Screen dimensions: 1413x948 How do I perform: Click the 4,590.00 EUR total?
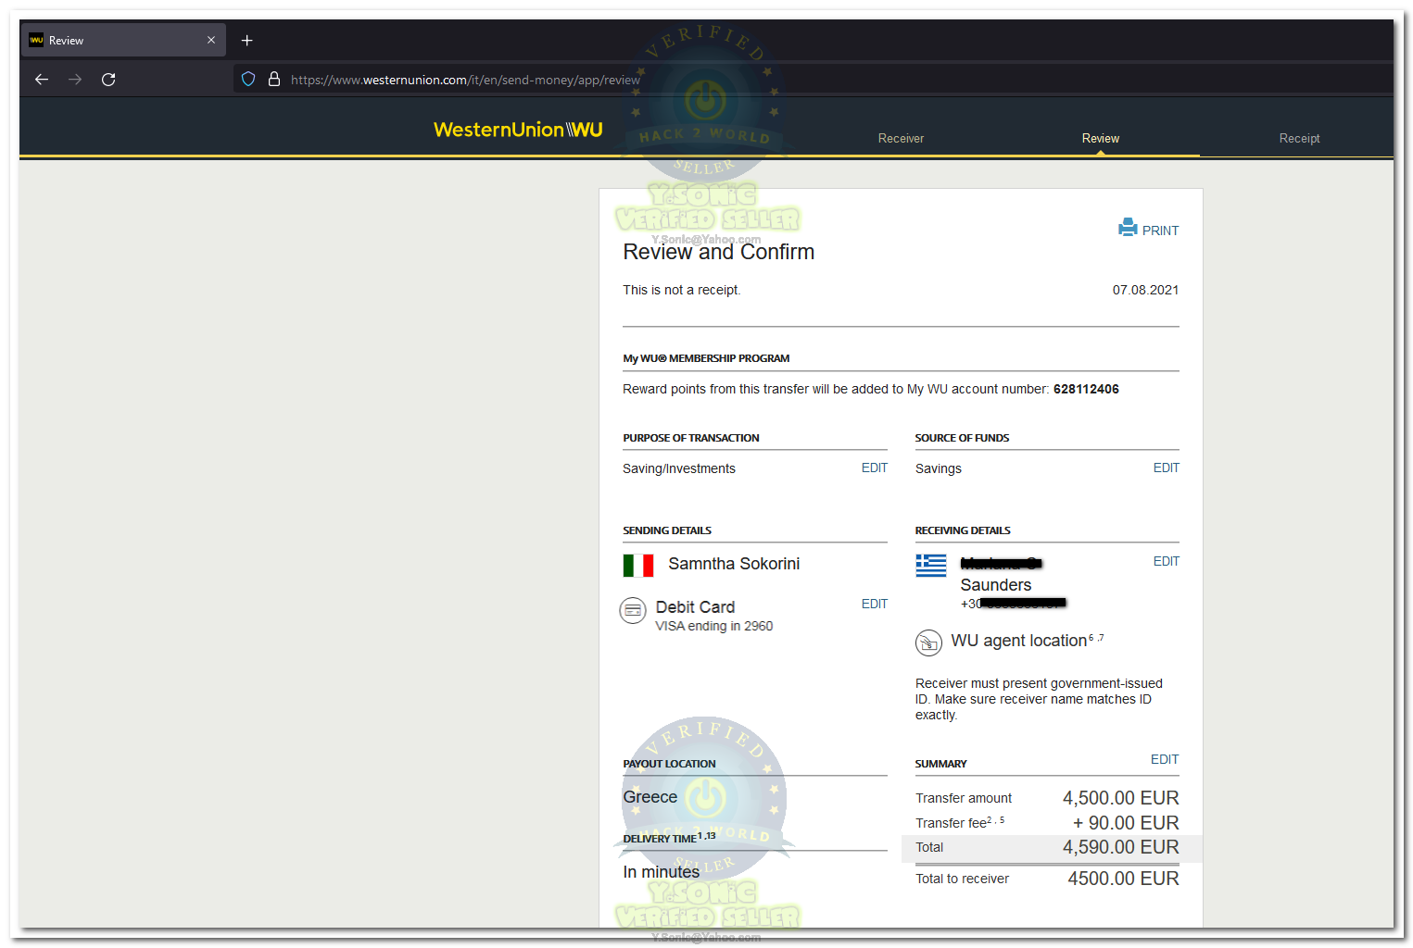point(1120,848)
